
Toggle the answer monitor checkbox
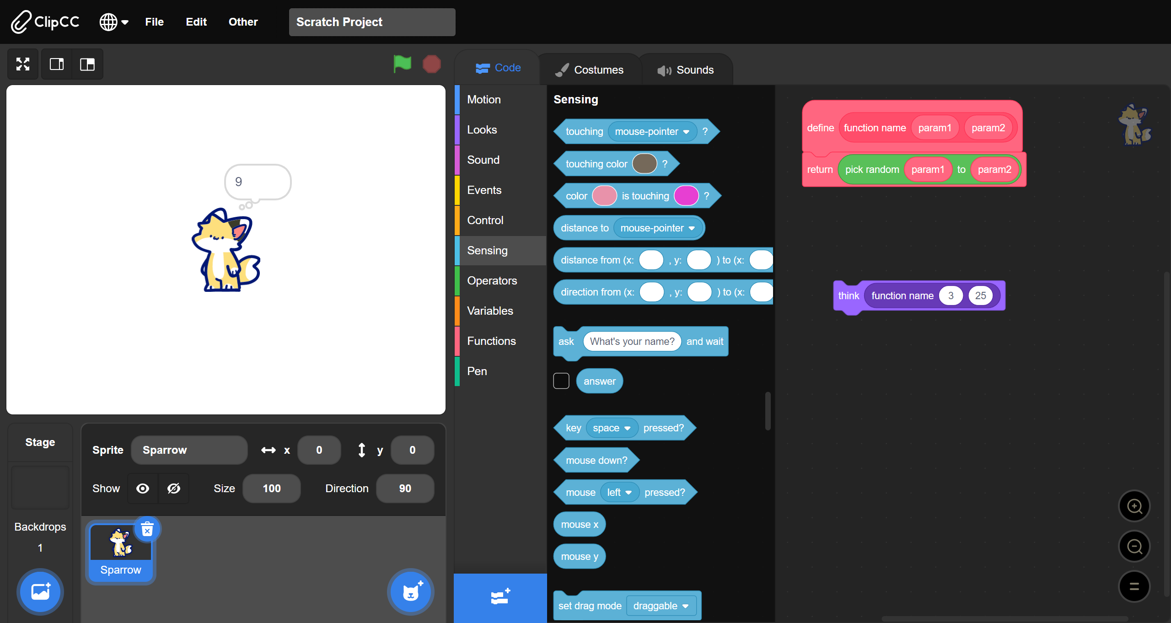click(x=561, y=381)
